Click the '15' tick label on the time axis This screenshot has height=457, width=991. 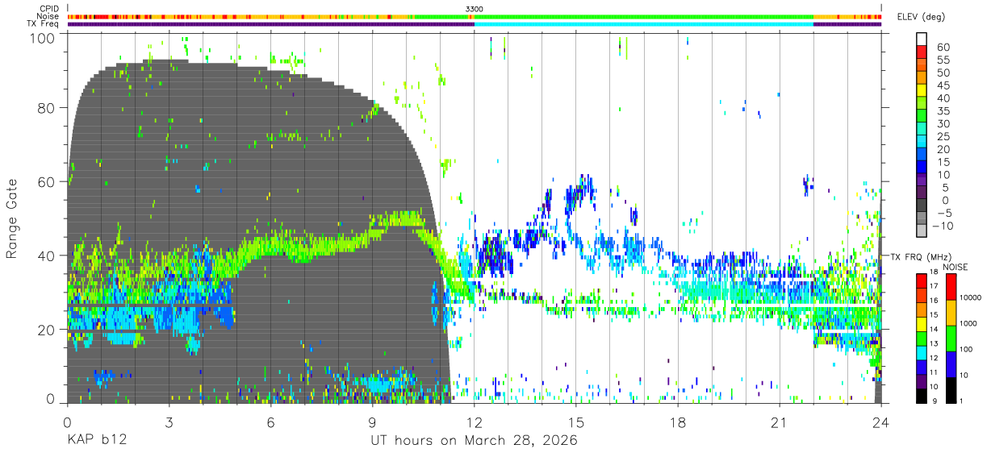click(x=575, y=422)
